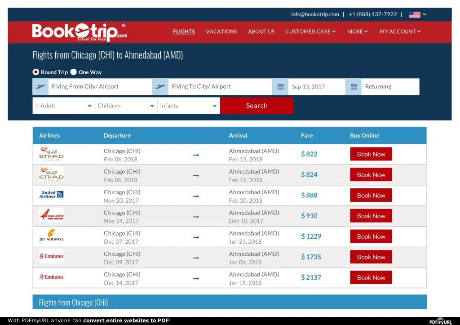Book Now for the $888 United flight

(371, 195)
